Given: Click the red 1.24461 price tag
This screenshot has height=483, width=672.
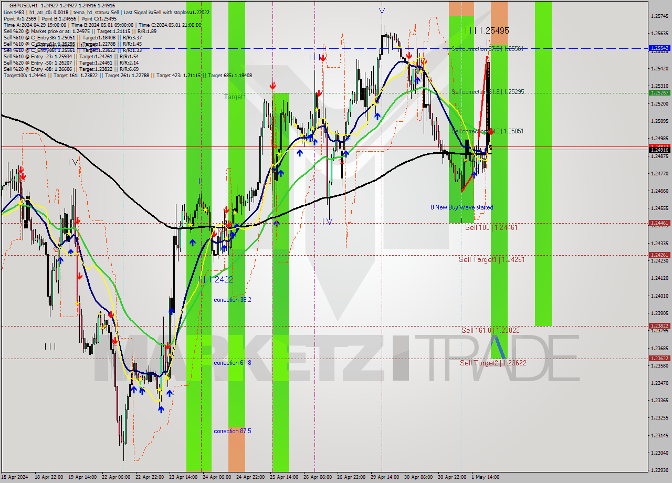Looking at the screenshot, I should coord(659,223).
